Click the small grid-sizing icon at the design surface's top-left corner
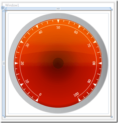Viewport: 118px width, 123px height. pyautogui.click(x=6, y=10)
